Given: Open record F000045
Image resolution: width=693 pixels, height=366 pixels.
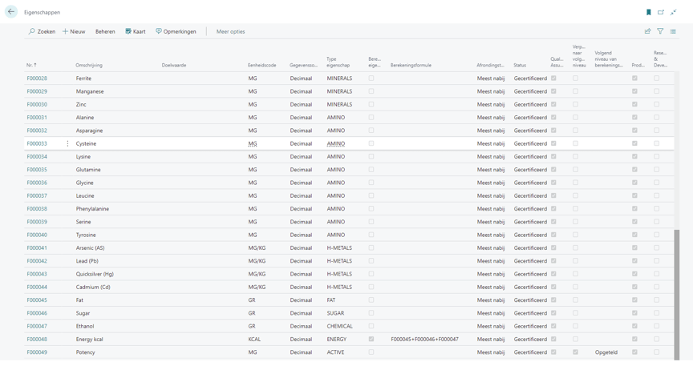Looking at the screenshot, I should tap(37, 300).
